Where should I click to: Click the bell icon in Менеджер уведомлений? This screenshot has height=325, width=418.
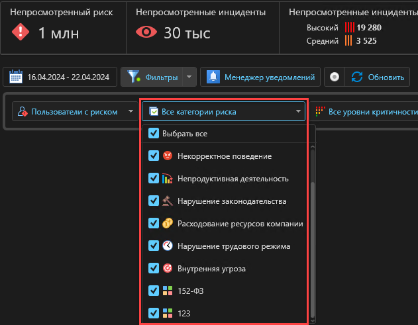[x=213, y=77]
